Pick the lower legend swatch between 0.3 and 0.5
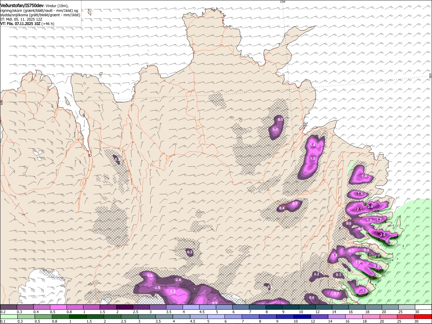The width and height of the screenshot is (432, 324). point(26,317)
